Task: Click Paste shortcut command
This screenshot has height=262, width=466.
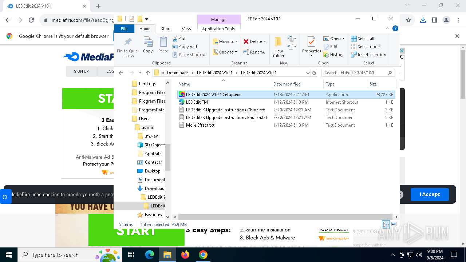Action: [x=189, y=55]
